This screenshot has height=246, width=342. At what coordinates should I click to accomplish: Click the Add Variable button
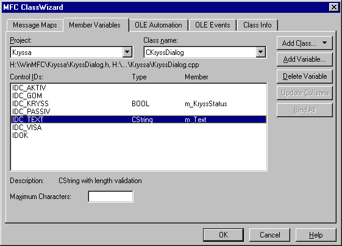pyautogui.click(x=304, y=59)
